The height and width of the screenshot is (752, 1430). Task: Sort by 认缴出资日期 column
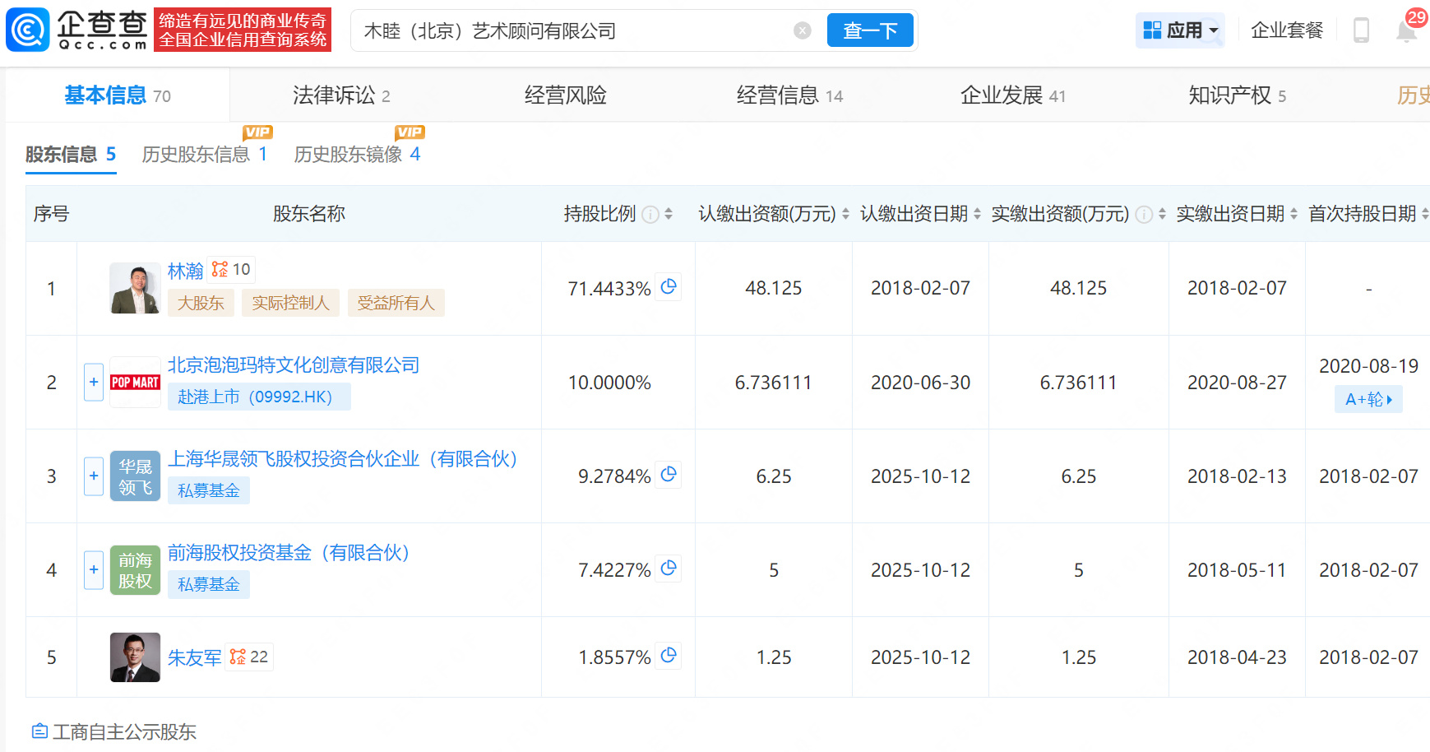[977, 214]
